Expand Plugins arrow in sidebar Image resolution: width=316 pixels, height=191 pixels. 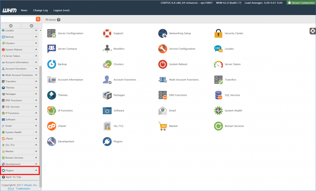[36, 170]
